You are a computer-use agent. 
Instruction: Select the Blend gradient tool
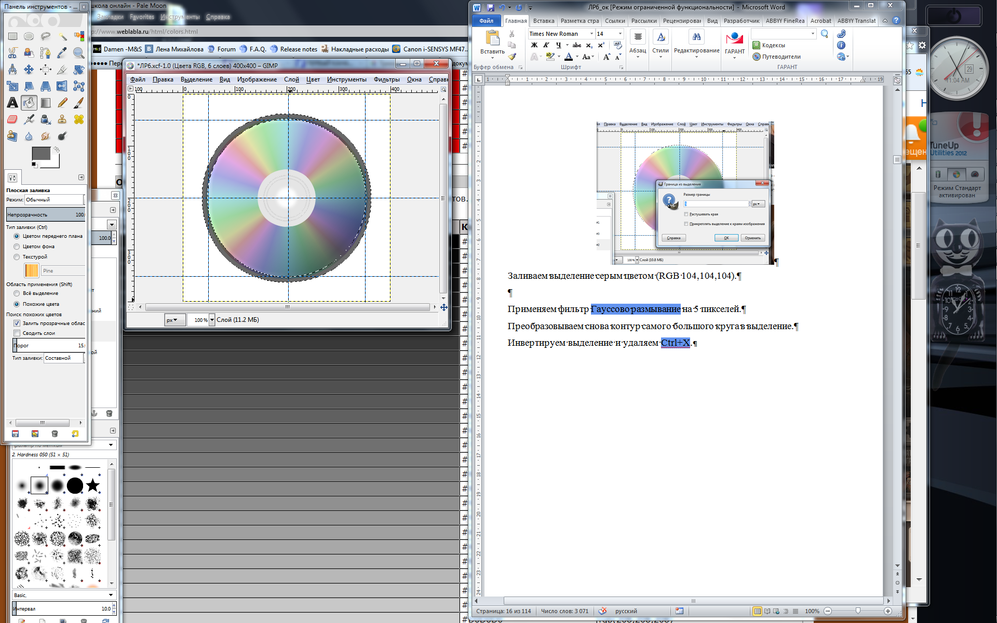tap(46, 103)
